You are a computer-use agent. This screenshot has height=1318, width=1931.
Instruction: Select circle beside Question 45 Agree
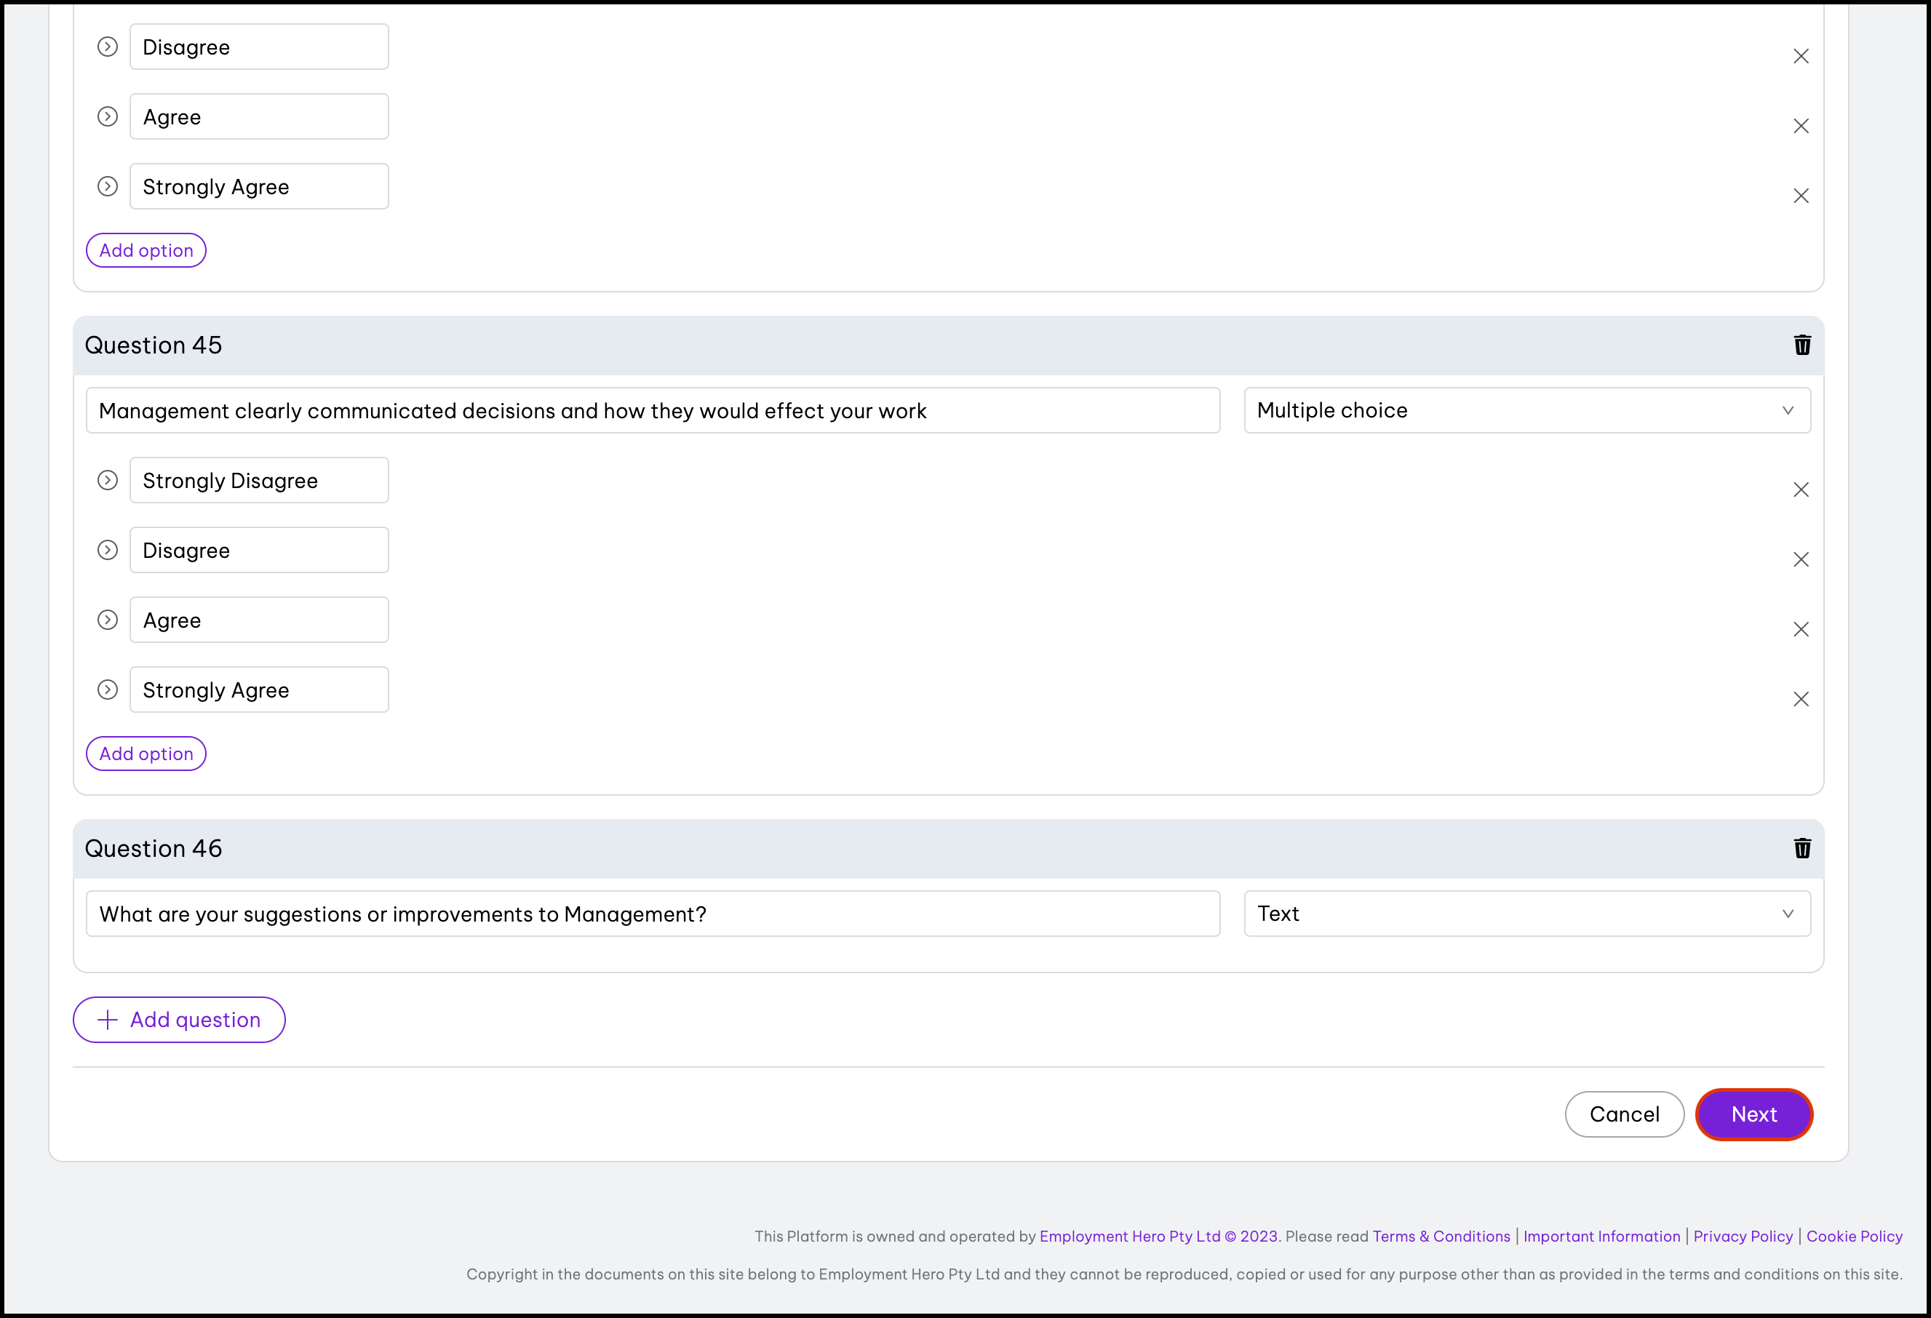108,620
